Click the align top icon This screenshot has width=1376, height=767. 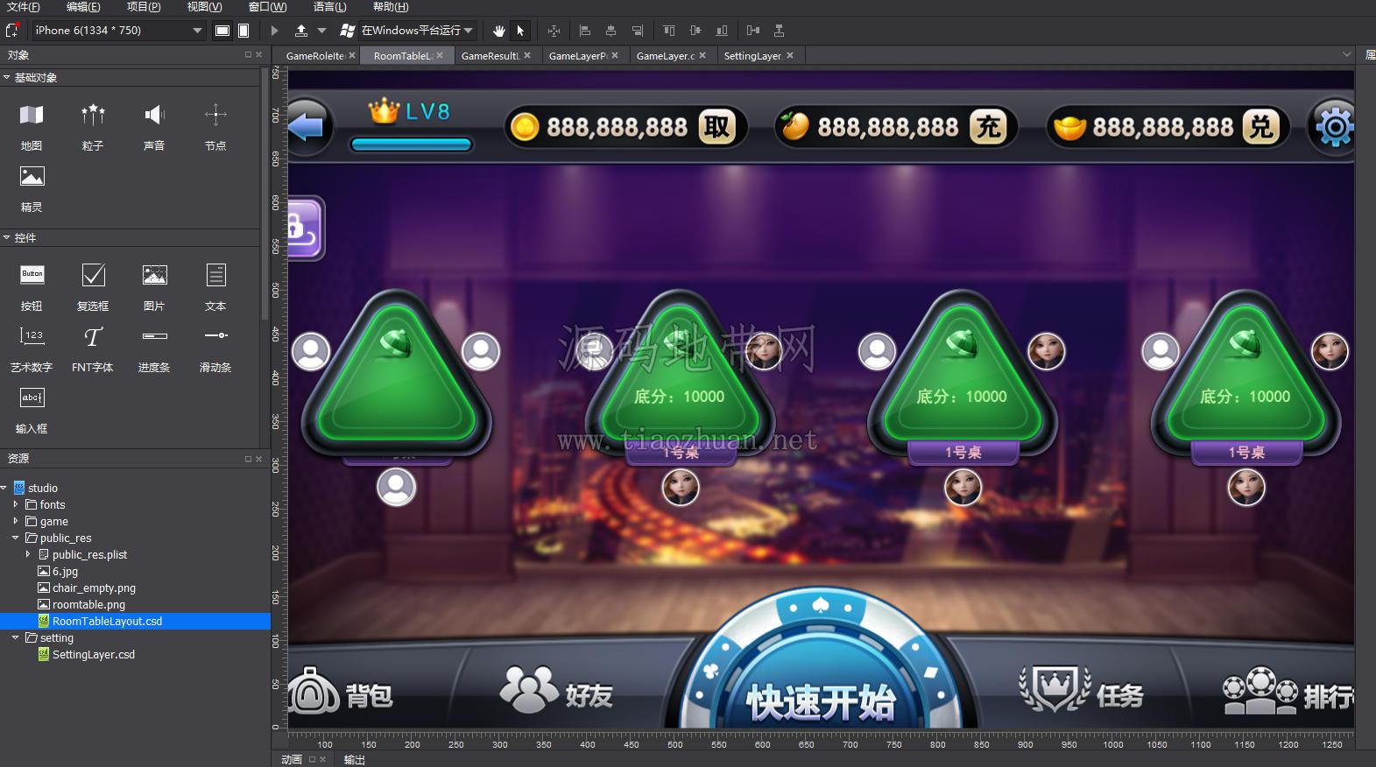669,31
